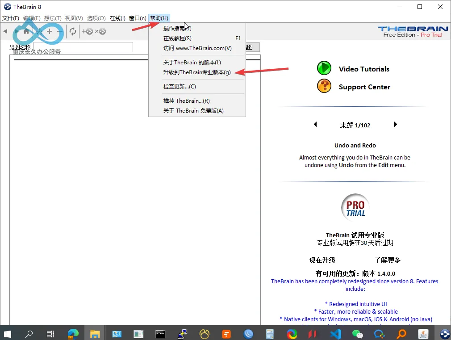Click the TheBrain 试用专业版 heading

(x=355, y=235)
